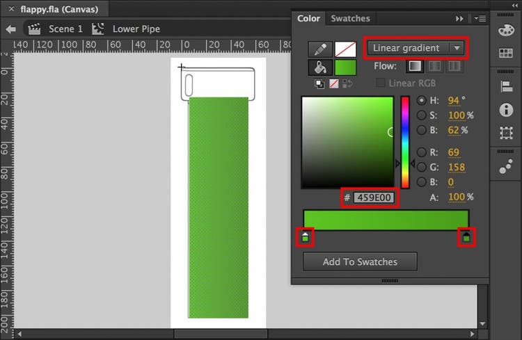This screenshot has height=340, width=522.
Task: Click the black and white default colors icon
Action: (319, 84)
